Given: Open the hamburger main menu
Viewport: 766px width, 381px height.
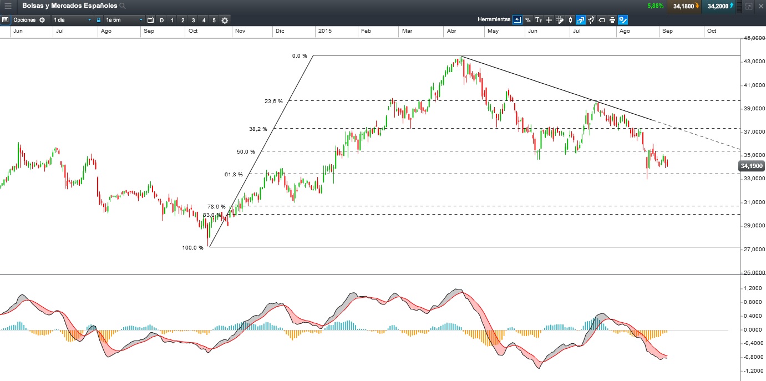Looking at the screenshot, I should coord(8,6).
